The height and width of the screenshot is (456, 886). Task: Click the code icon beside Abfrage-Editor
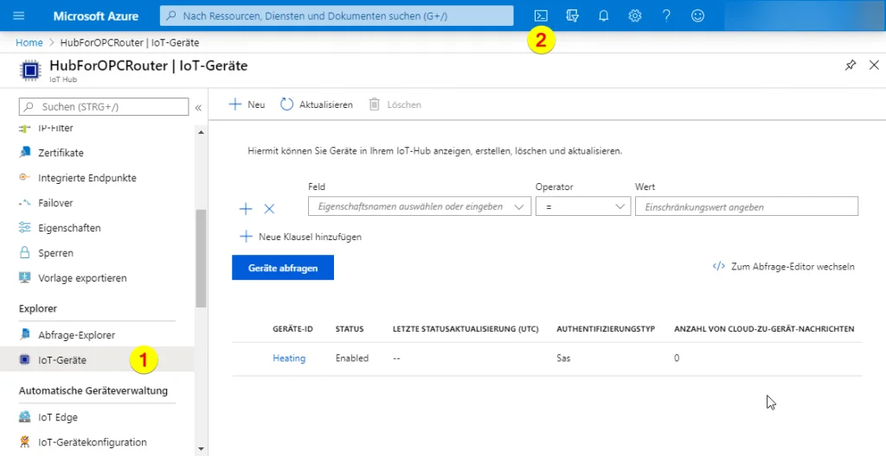coord(719,266)
